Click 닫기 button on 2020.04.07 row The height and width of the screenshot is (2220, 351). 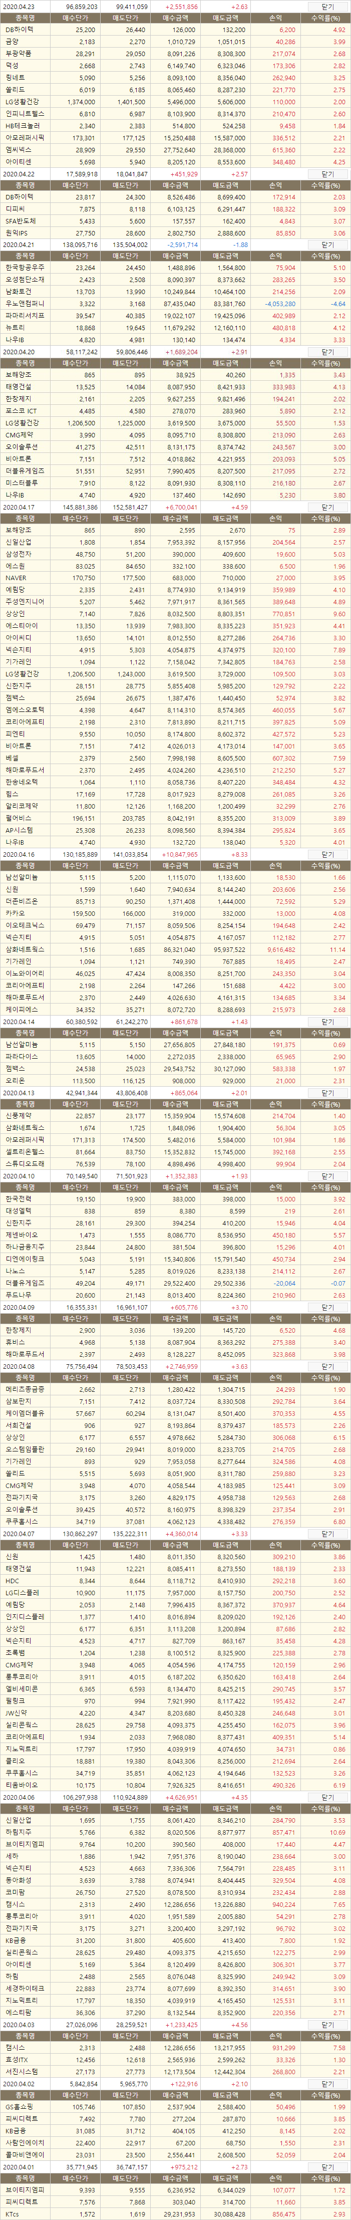point(327,1533)
